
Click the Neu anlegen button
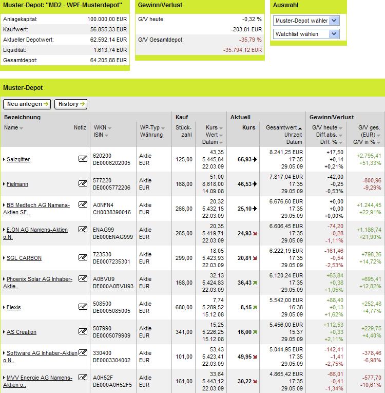[x=27, y=104]
